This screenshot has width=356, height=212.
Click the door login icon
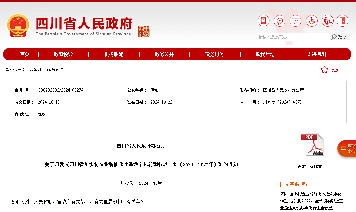coord(343,21)
